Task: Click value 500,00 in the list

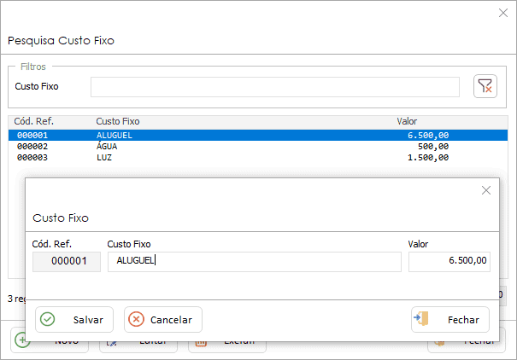Action: coord(433,147)
